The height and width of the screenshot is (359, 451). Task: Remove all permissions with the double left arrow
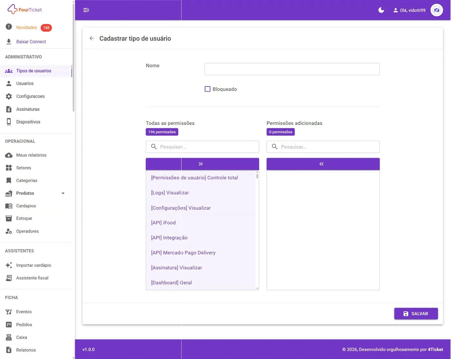click(323, 164)
